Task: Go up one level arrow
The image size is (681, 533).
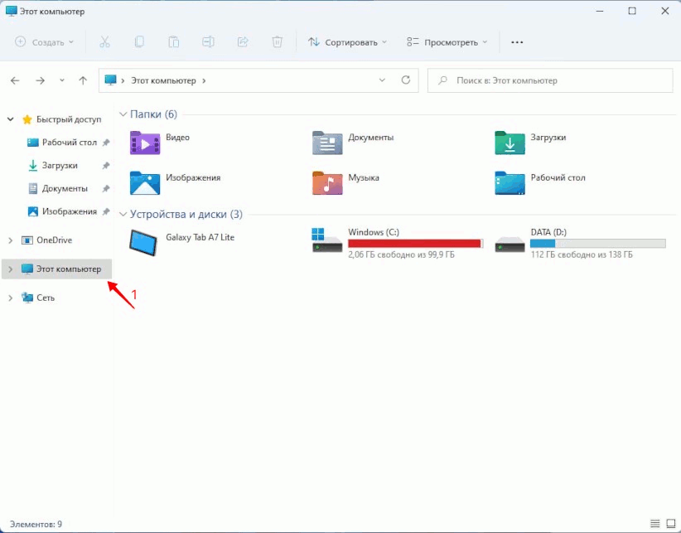Action: 83,80
